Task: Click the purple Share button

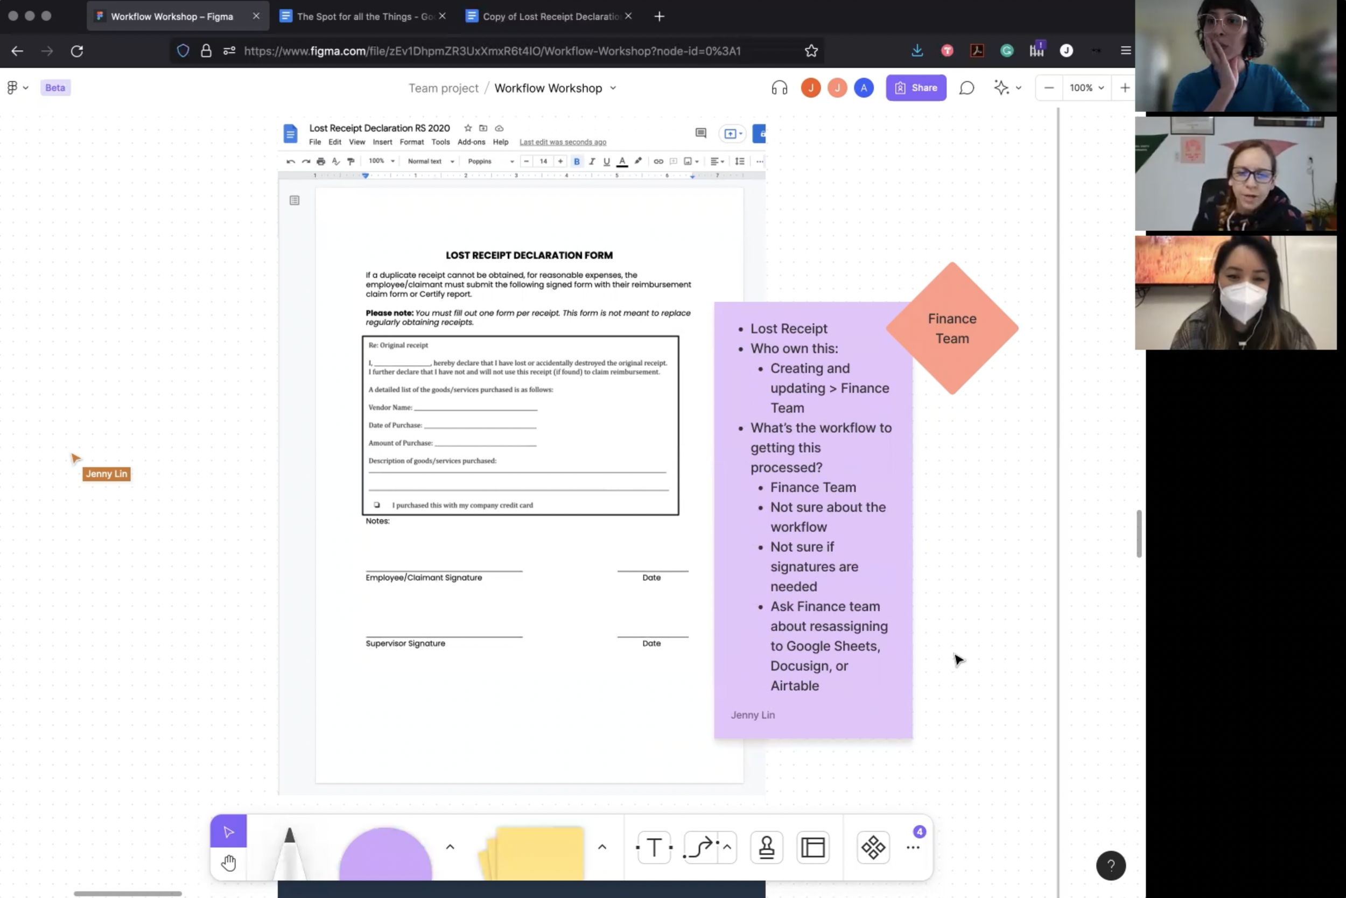Action: click(915, 88)
